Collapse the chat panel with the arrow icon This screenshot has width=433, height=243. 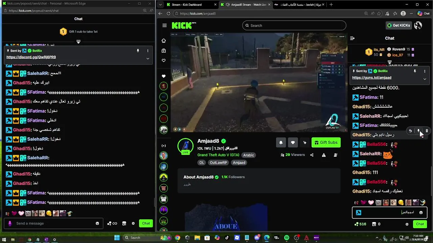pyautogui.click(x=352, y=38)
